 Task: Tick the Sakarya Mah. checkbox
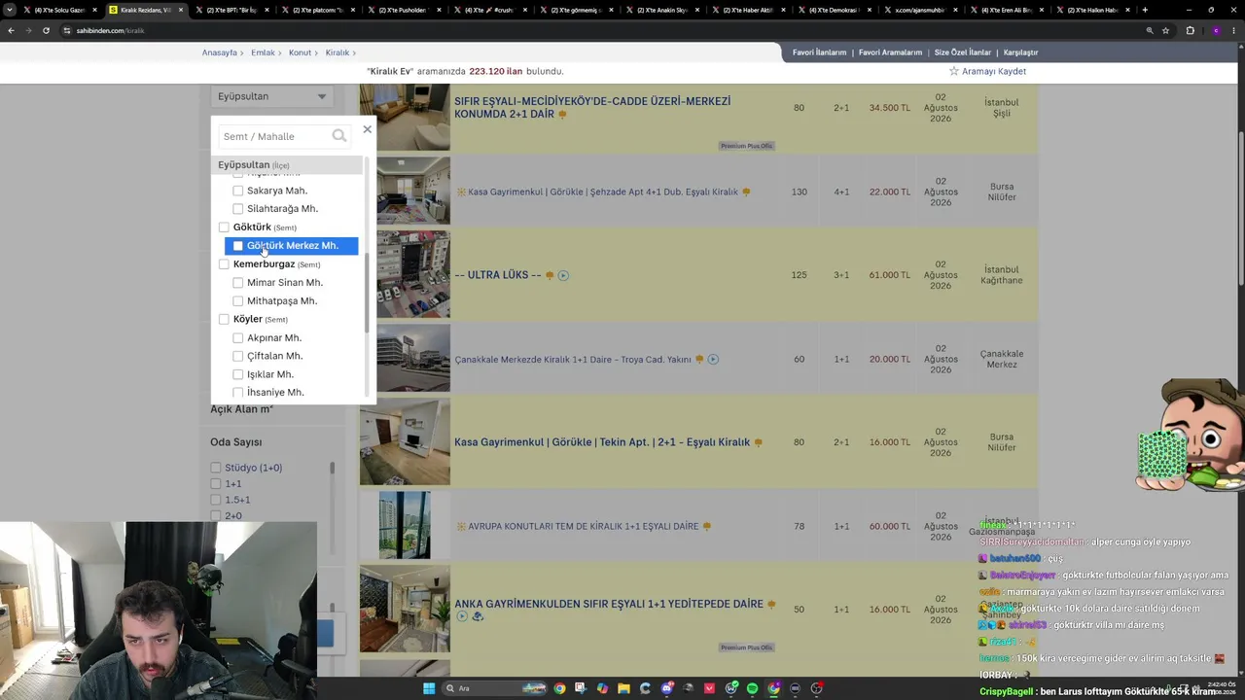(x=237, y=191)
